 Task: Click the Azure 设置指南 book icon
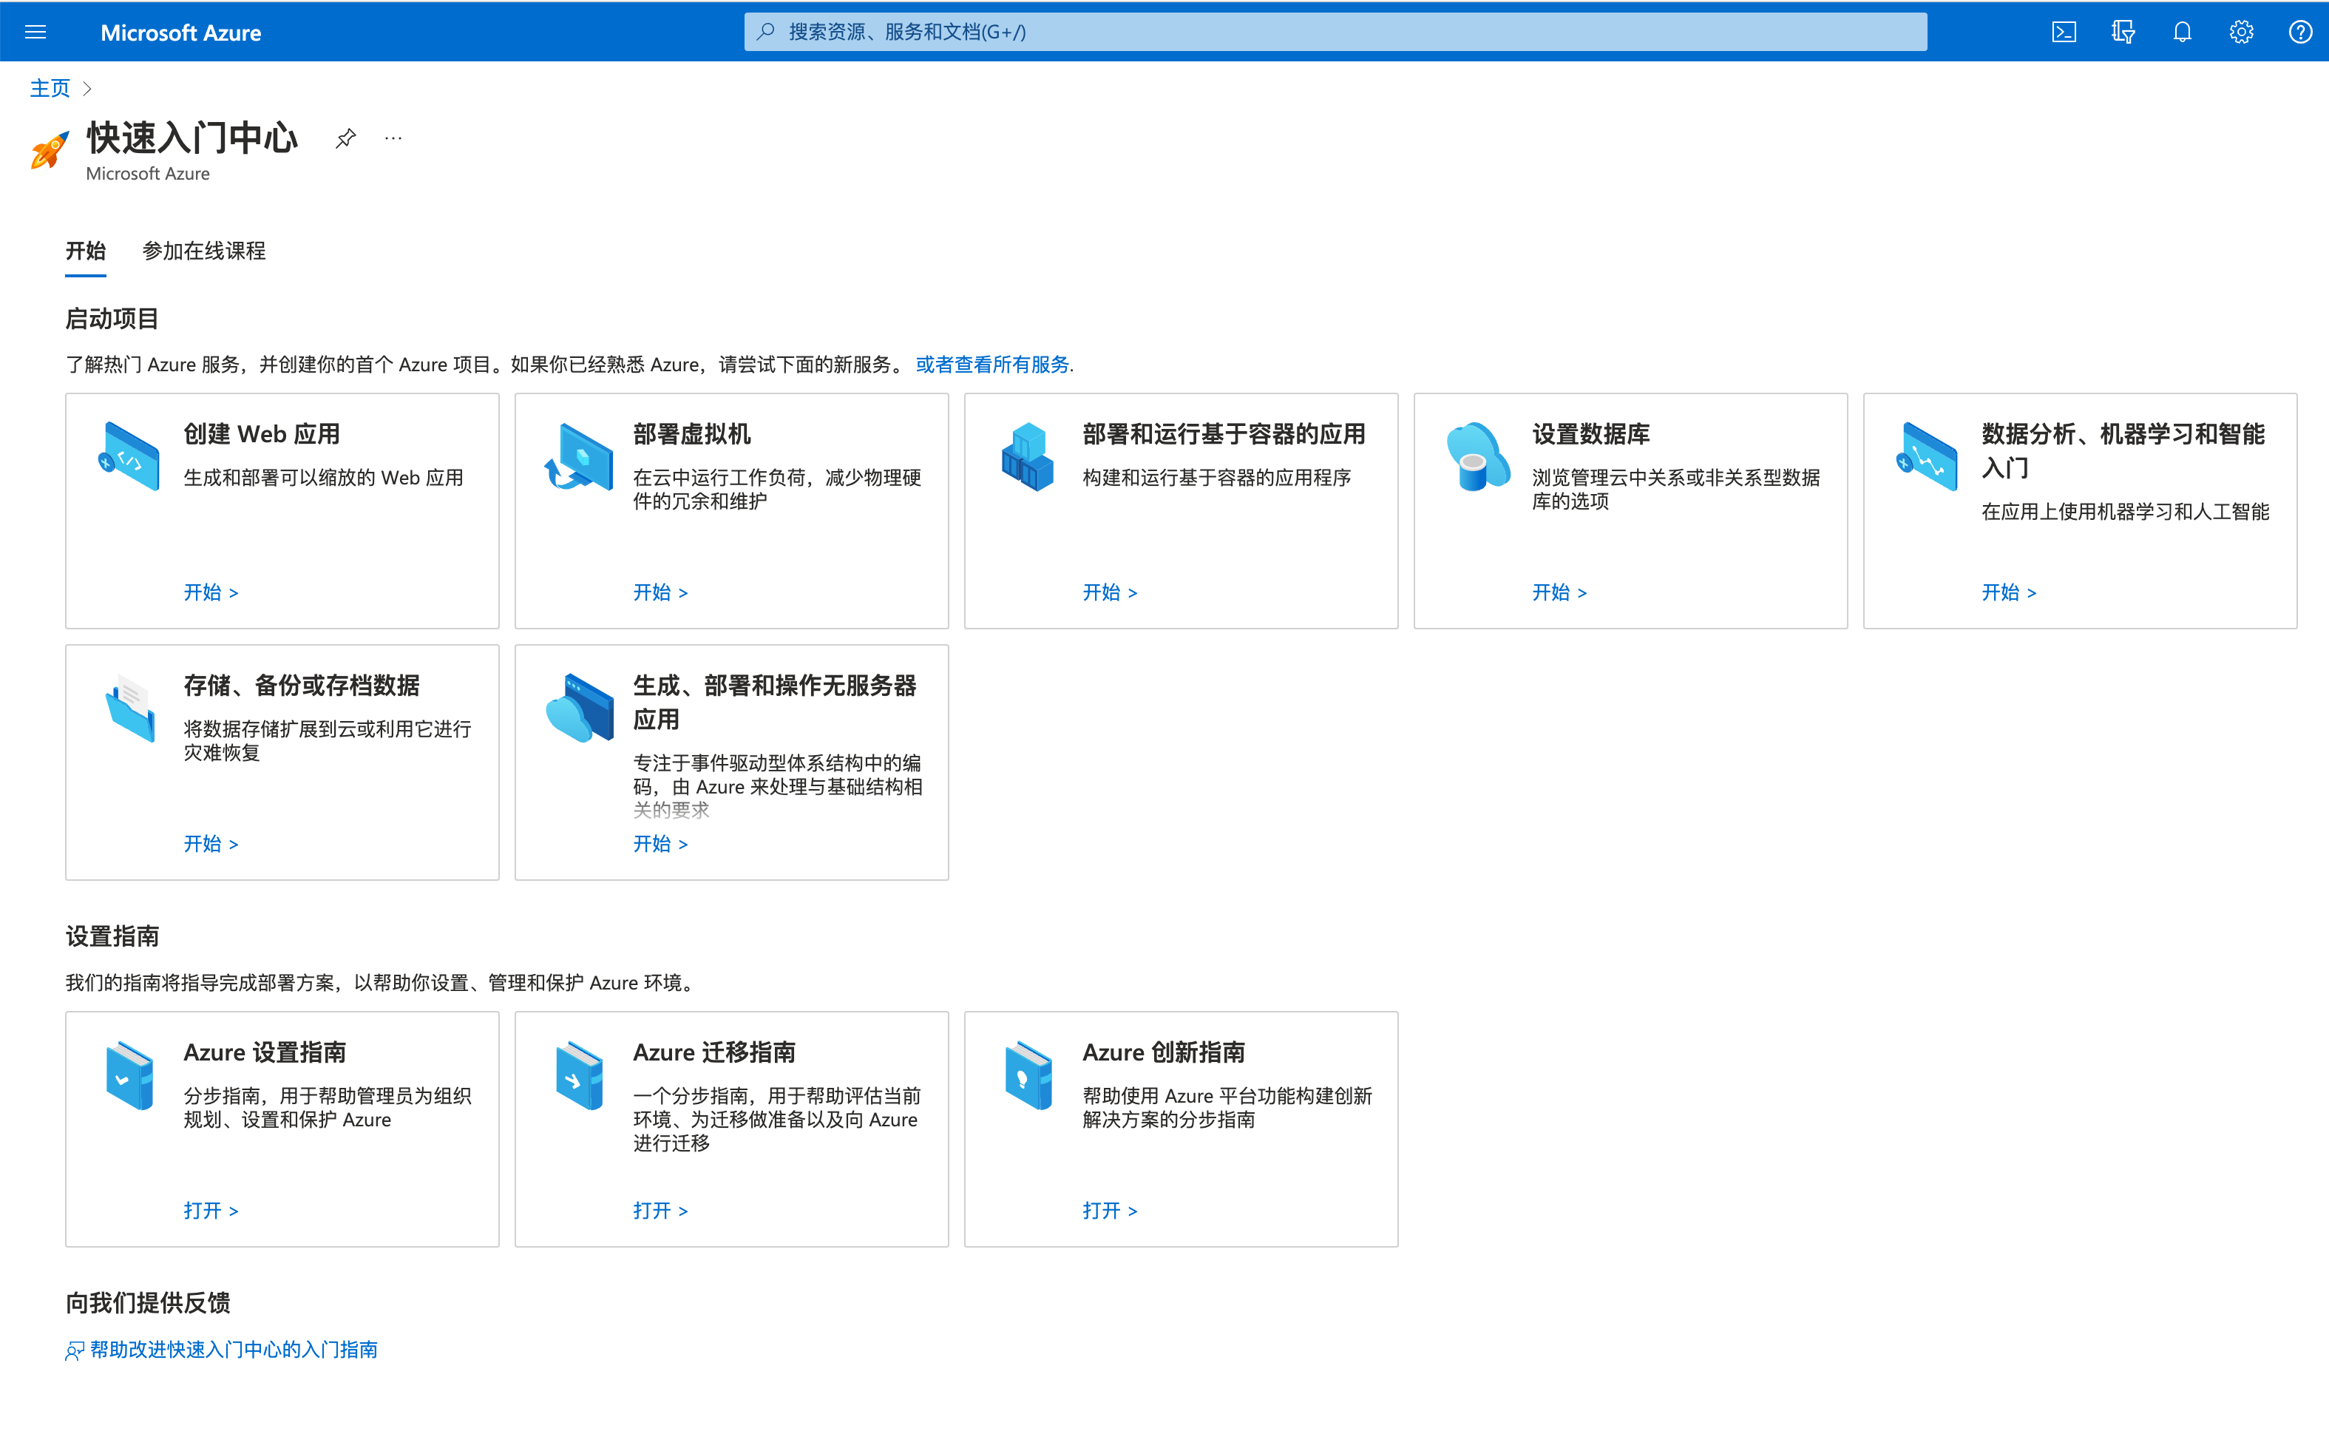click(129, 1075)
